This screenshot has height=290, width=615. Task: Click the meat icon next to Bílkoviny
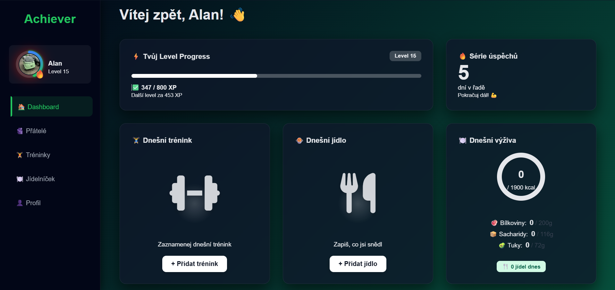pyautogui.click(x=494, y=223)
